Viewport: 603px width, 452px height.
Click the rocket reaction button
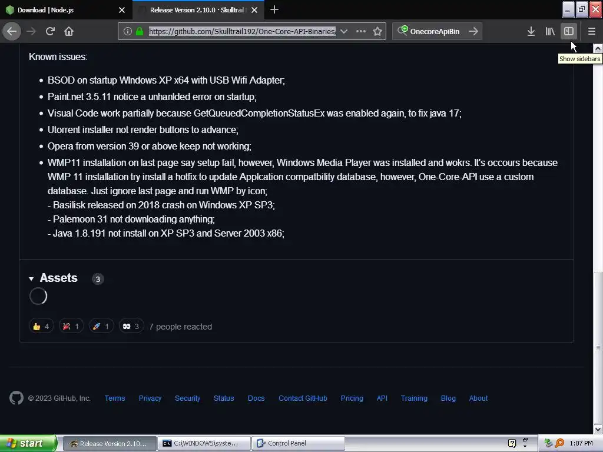tap(101, 326)
